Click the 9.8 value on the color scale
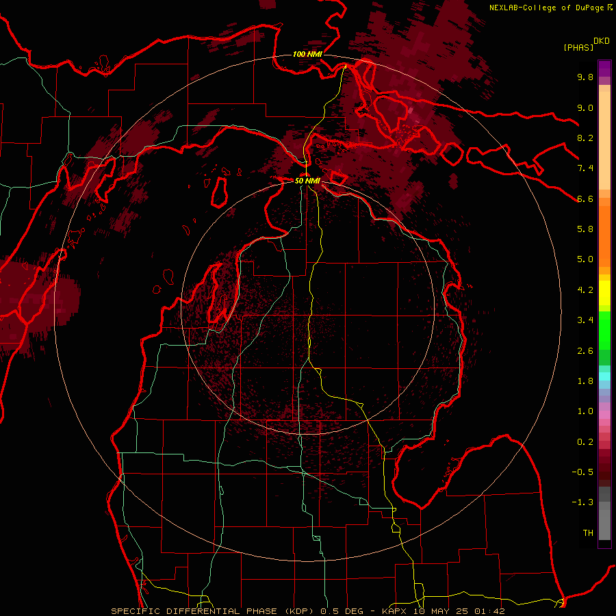616x616 pixels. [x=585, y=77]
